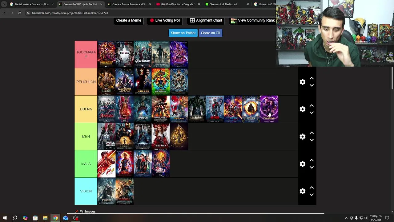Image resolution: width=394 pixels, height=222 pixels.
Task: Select the PELICULON tier label
Action: pos(86,82)
